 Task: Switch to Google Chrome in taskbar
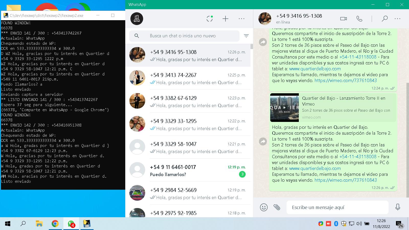click(55, 224)
